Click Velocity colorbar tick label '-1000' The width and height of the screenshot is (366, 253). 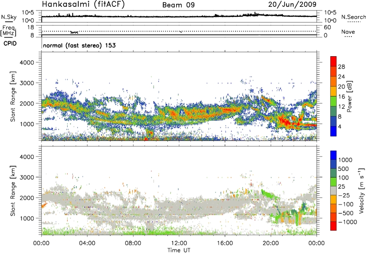(348, 222)
